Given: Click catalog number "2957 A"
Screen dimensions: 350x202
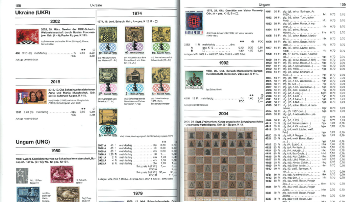Looking at the screenshot, I should pos(102,145).
